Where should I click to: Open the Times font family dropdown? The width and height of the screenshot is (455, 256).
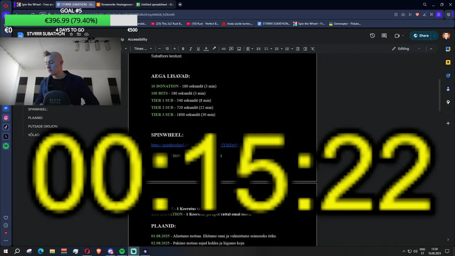click(143, 49)
